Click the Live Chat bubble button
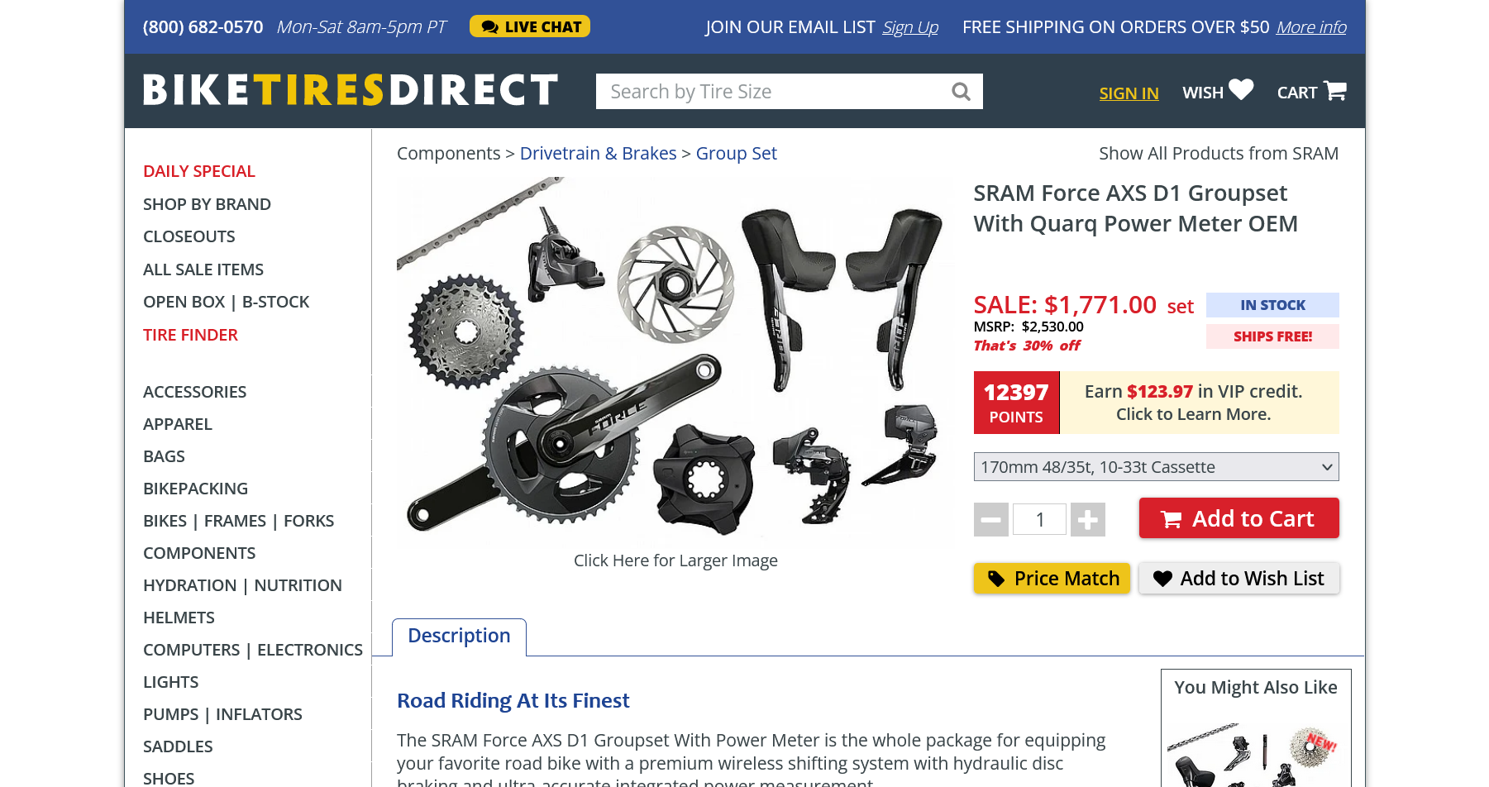The width and height of the screenshot is (1489, 787). [530, 26]
